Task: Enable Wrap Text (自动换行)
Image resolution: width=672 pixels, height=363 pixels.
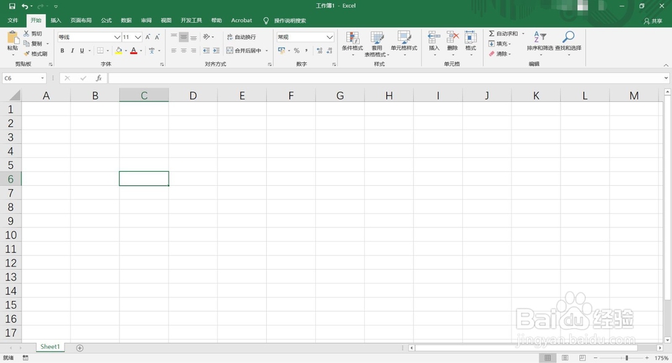Action: pos(241,38)
